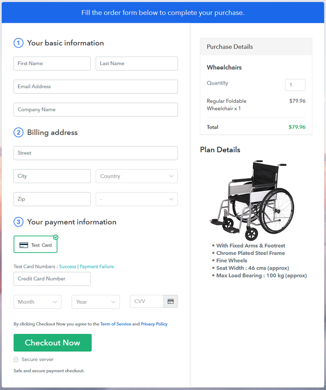This screenshot has height=390, width=326.
Task: Click the credit card icon in Test Card
Action: point(24,245)
